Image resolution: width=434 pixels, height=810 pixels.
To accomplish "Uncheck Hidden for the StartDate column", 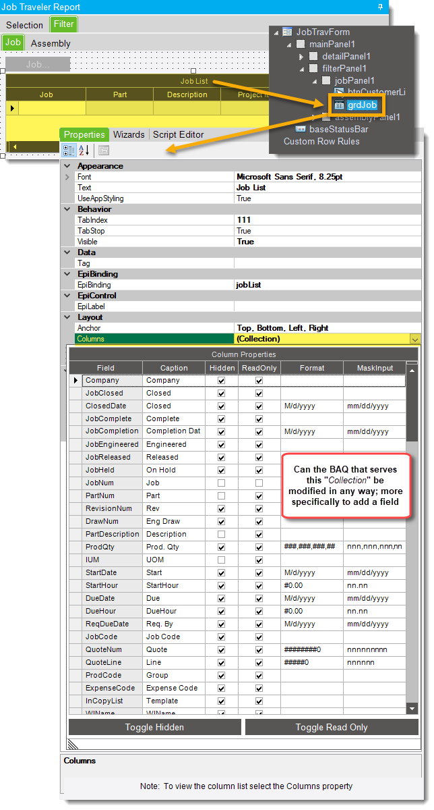I will (x=221, y=573).
